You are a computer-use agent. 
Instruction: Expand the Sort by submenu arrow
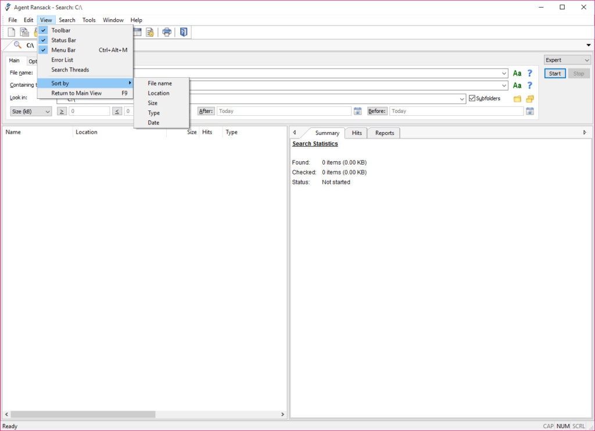pyautogui.click(x=130, y=83)
